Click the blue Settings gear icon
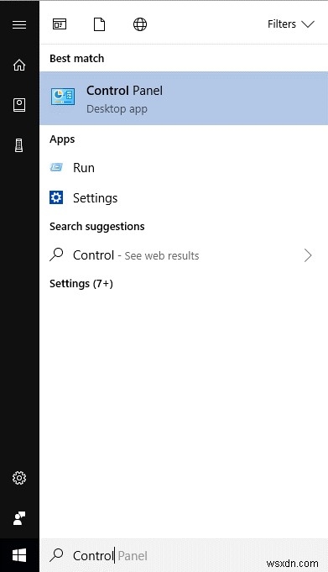 [56, 197]
